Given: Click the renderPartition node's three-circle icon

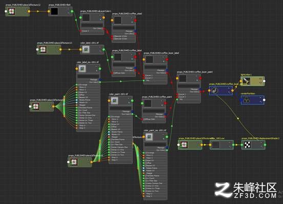Looking at the screenshot, I should (x=247, y=100).
